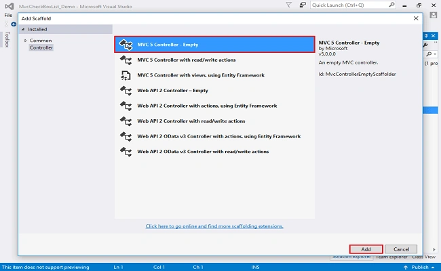Select 'Web API 2 OData v3 Controller with actions, using Entity Framework'

(x=214, y=136)
